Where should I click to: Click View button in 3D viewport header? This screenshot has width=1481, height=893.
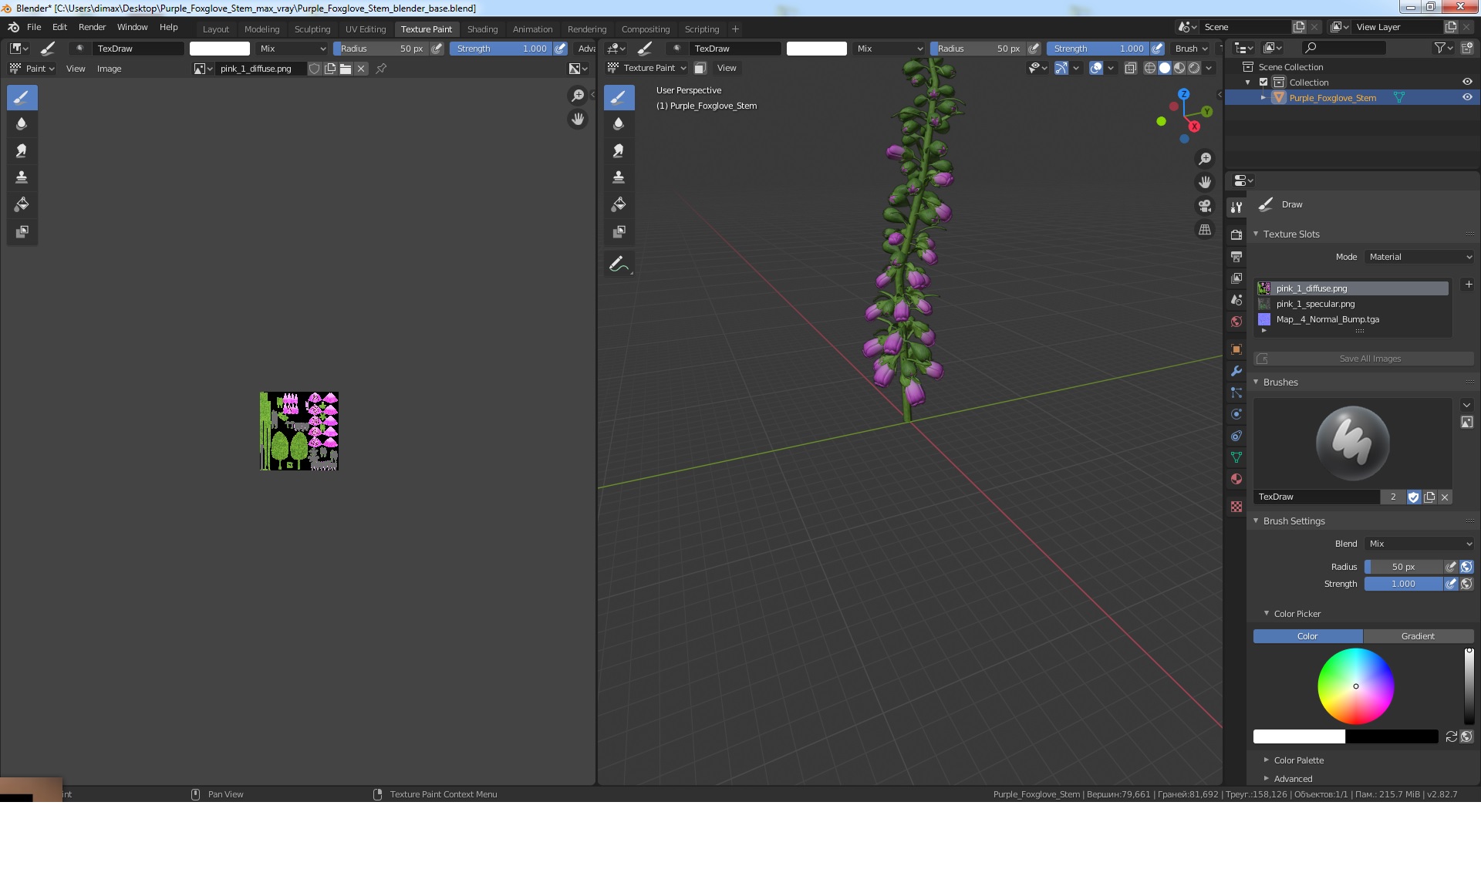tap(727, 68)
